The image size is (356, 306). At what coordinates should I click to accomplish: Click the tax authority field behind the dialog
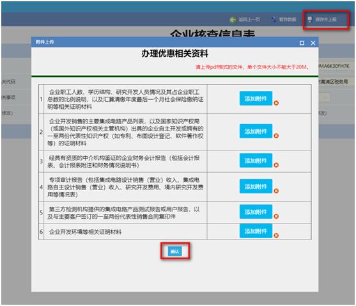(335, 81)
